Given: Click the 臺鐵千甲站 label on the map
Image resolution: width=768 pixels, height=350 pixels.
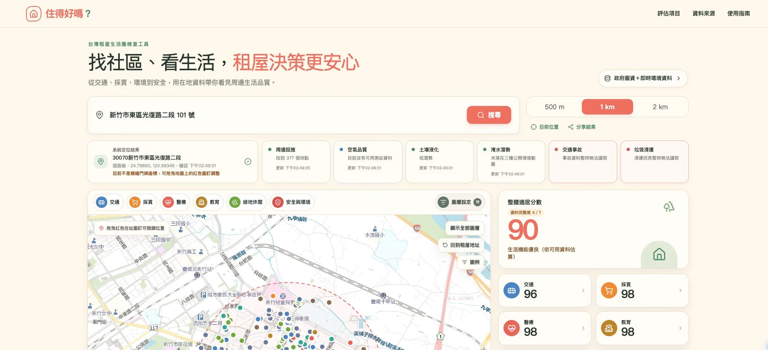Looking at the screenshot, I should click(x=383, y=302).
